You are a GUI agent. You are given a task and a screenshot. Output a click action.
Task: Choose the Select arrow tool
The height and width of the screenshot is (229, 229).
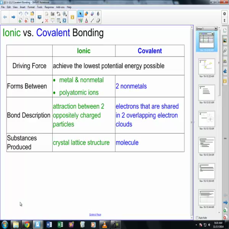tap(81, 14)
